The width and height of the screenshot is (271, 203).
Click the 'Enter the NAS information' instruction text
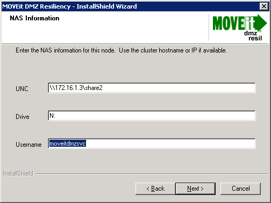pos(121,50)
